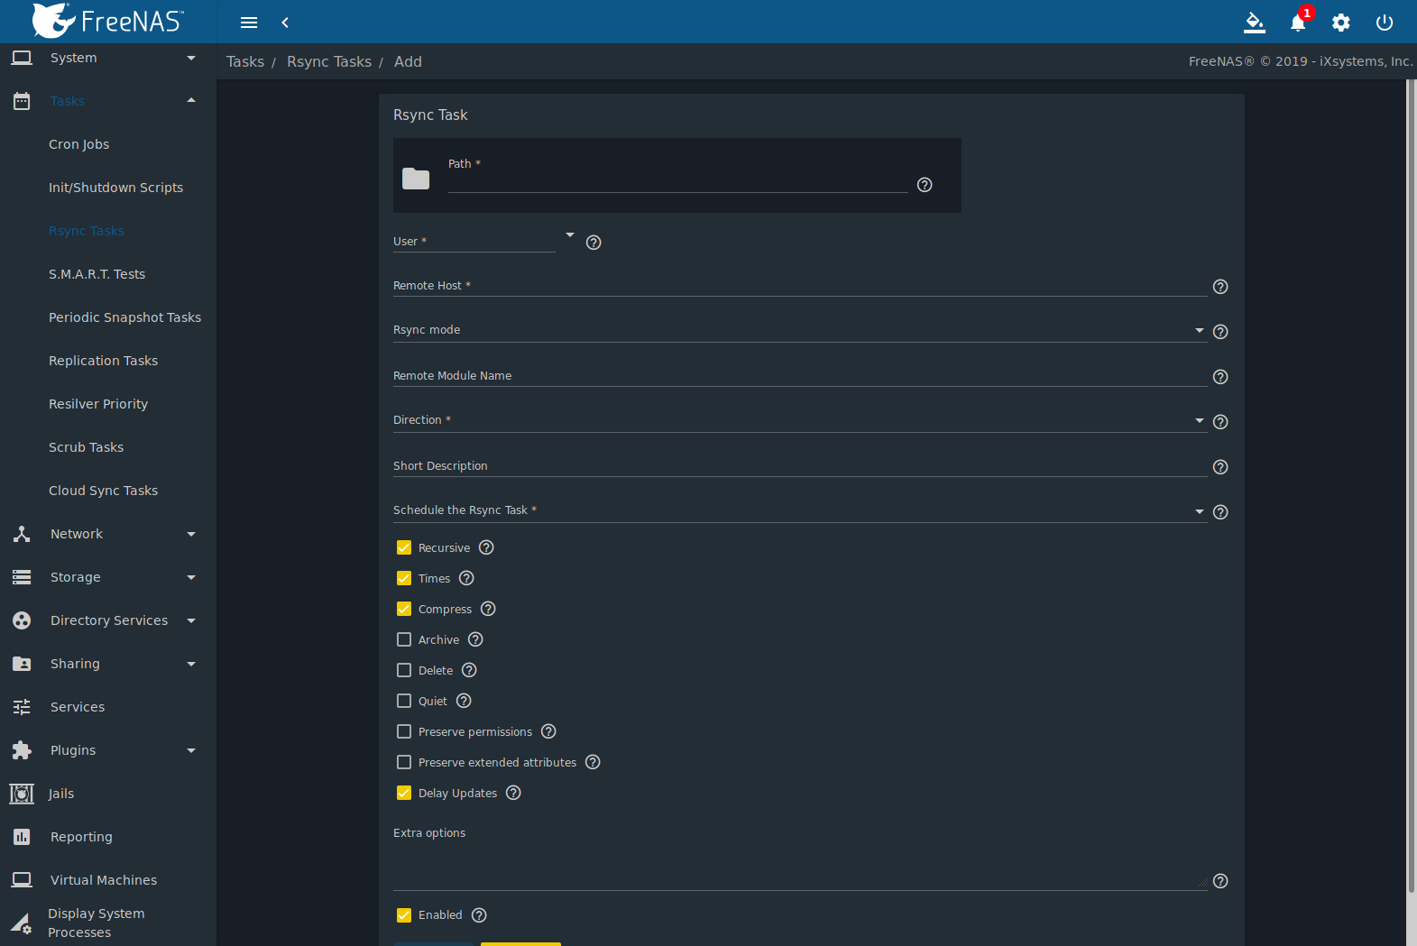The width and height of the screenshot is (1417, 946).
Task: Click the FreeNAS logo
Action: (107, 21)
